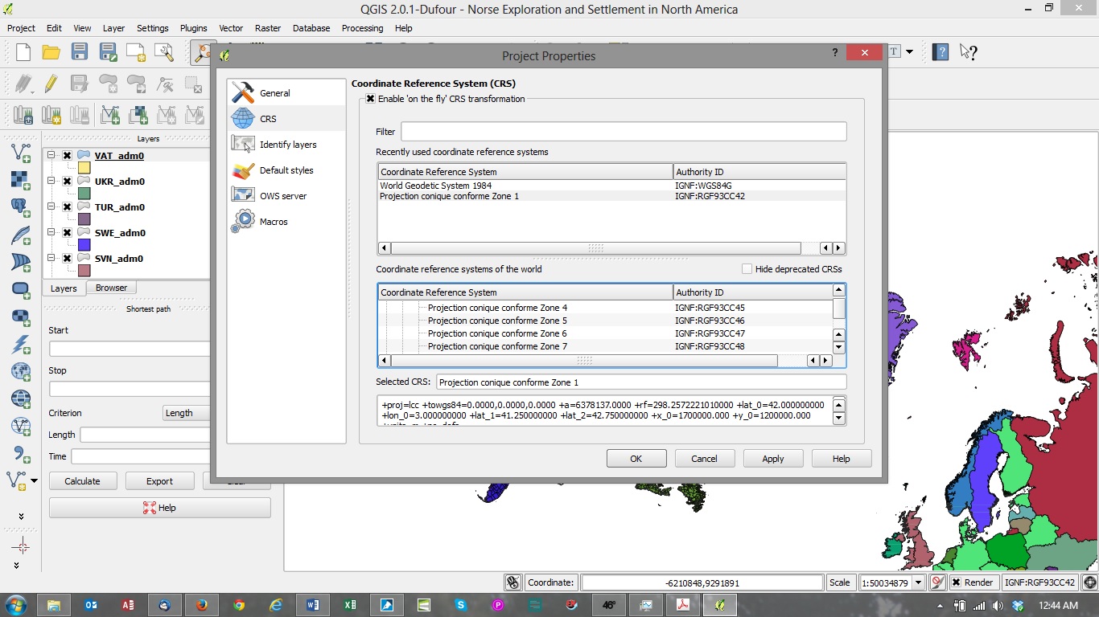Open a project with the yellow folder icon
Viewport: 1099px width, 617px height.
(51, 52)
